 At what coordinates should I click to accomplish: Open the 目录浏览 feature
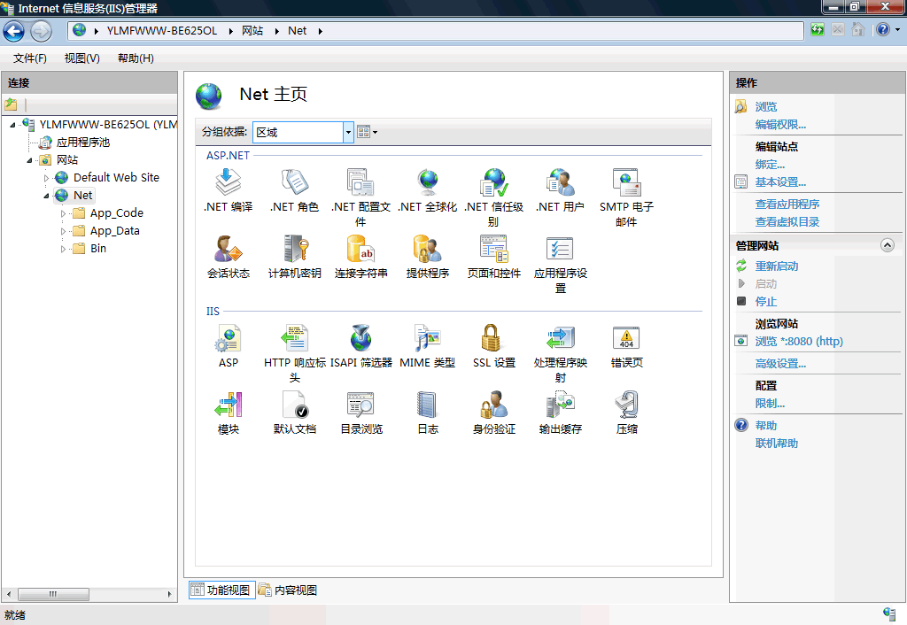[361, 413]
